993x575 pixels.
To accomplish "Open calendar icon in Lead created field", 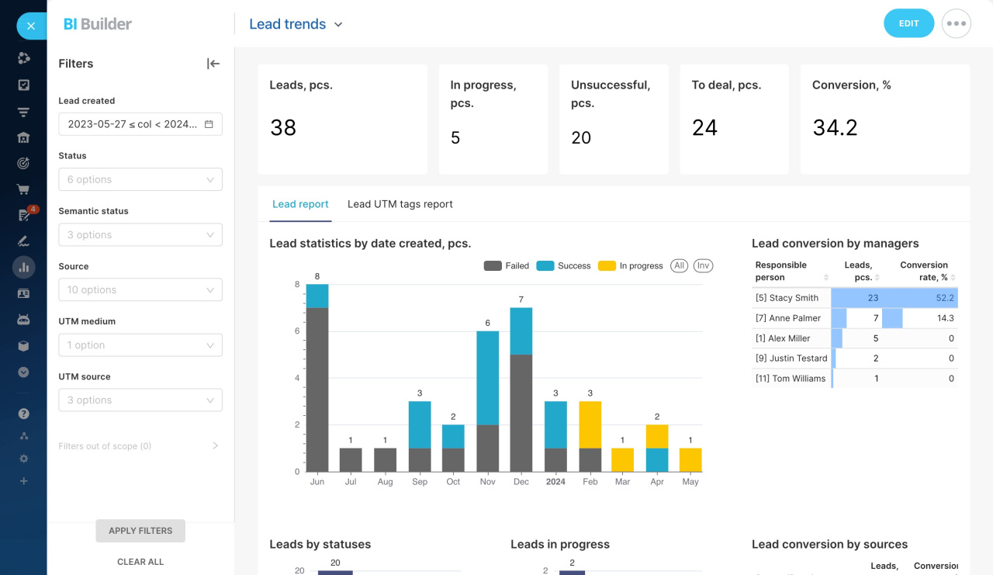I will coord(209,124).
